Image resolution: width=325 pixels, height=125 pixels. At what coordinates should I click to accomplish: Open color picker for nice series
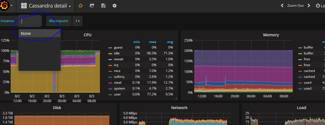[x=110, y=71]
